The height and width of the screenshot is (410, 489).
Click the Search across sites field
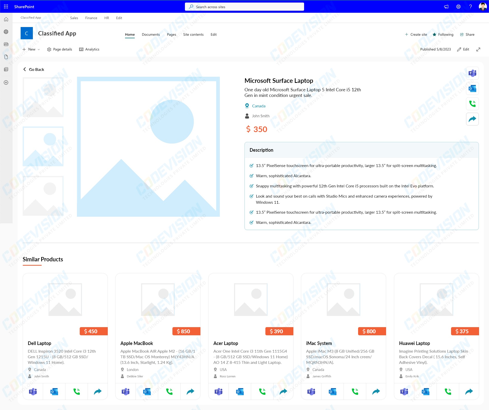244,7
